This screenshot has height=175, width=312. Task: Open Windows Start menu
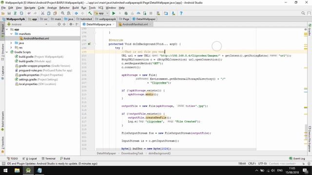pyautogui.click(x=5, y=171)
